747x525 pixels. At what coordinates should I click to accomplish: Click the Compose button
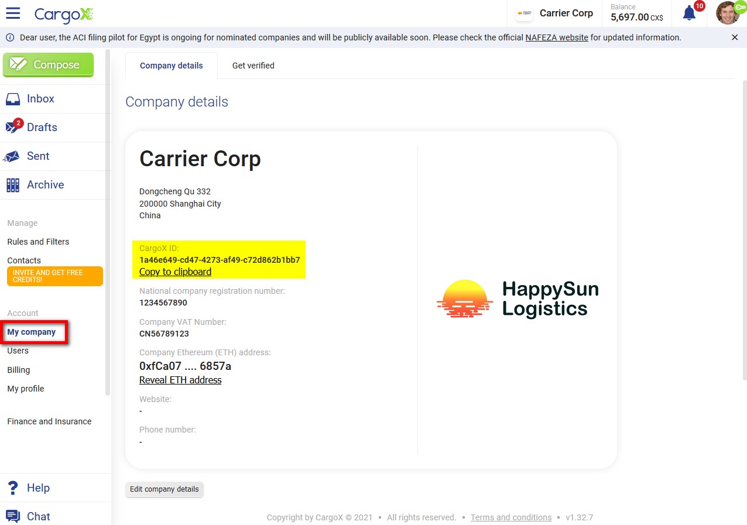(48, 65)
